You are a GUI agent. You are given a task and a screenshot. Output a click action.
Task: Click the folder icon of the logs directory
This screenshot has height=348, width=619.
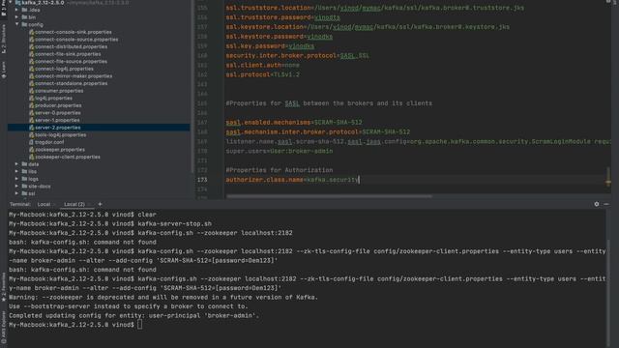click(24, 179)
